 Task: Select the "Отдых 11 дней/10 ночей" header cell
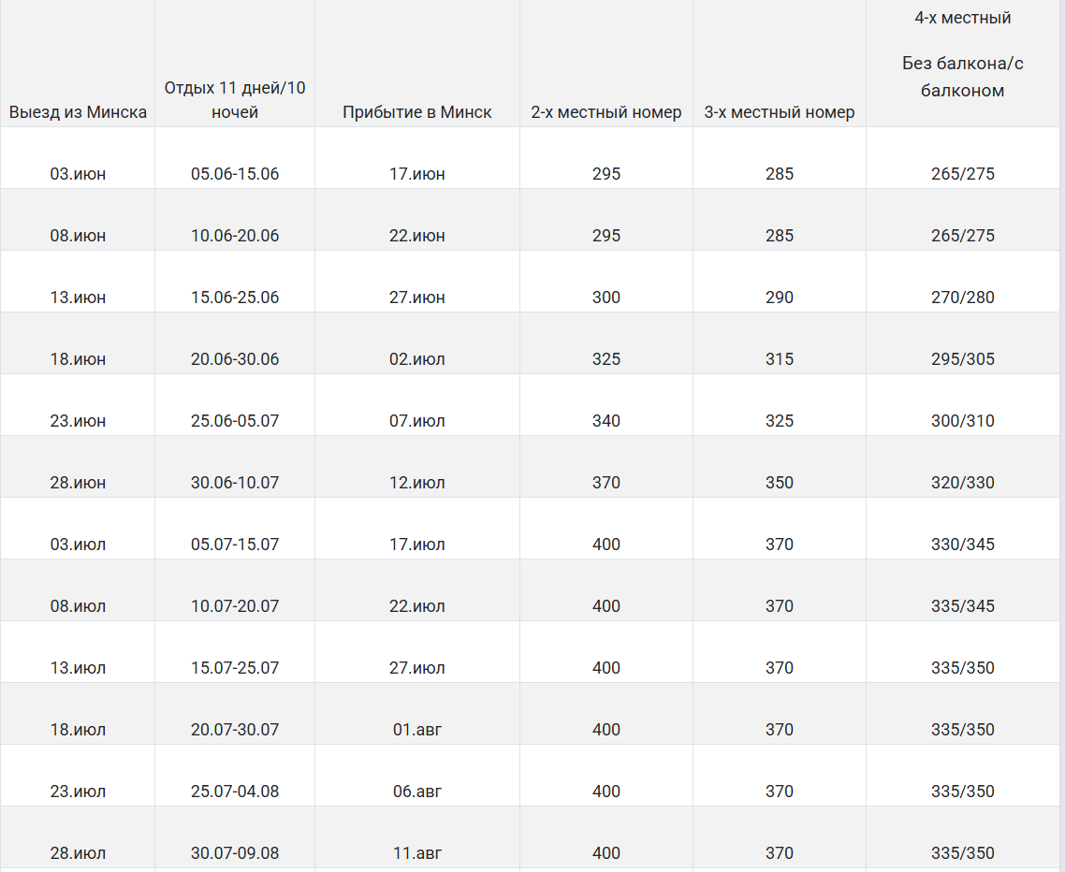(235, 100)
